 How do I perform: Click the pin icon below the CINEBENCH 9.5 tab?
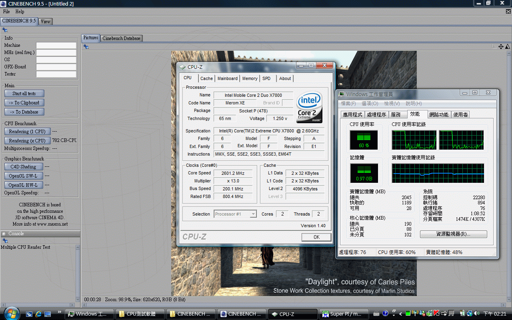(5, 30)
